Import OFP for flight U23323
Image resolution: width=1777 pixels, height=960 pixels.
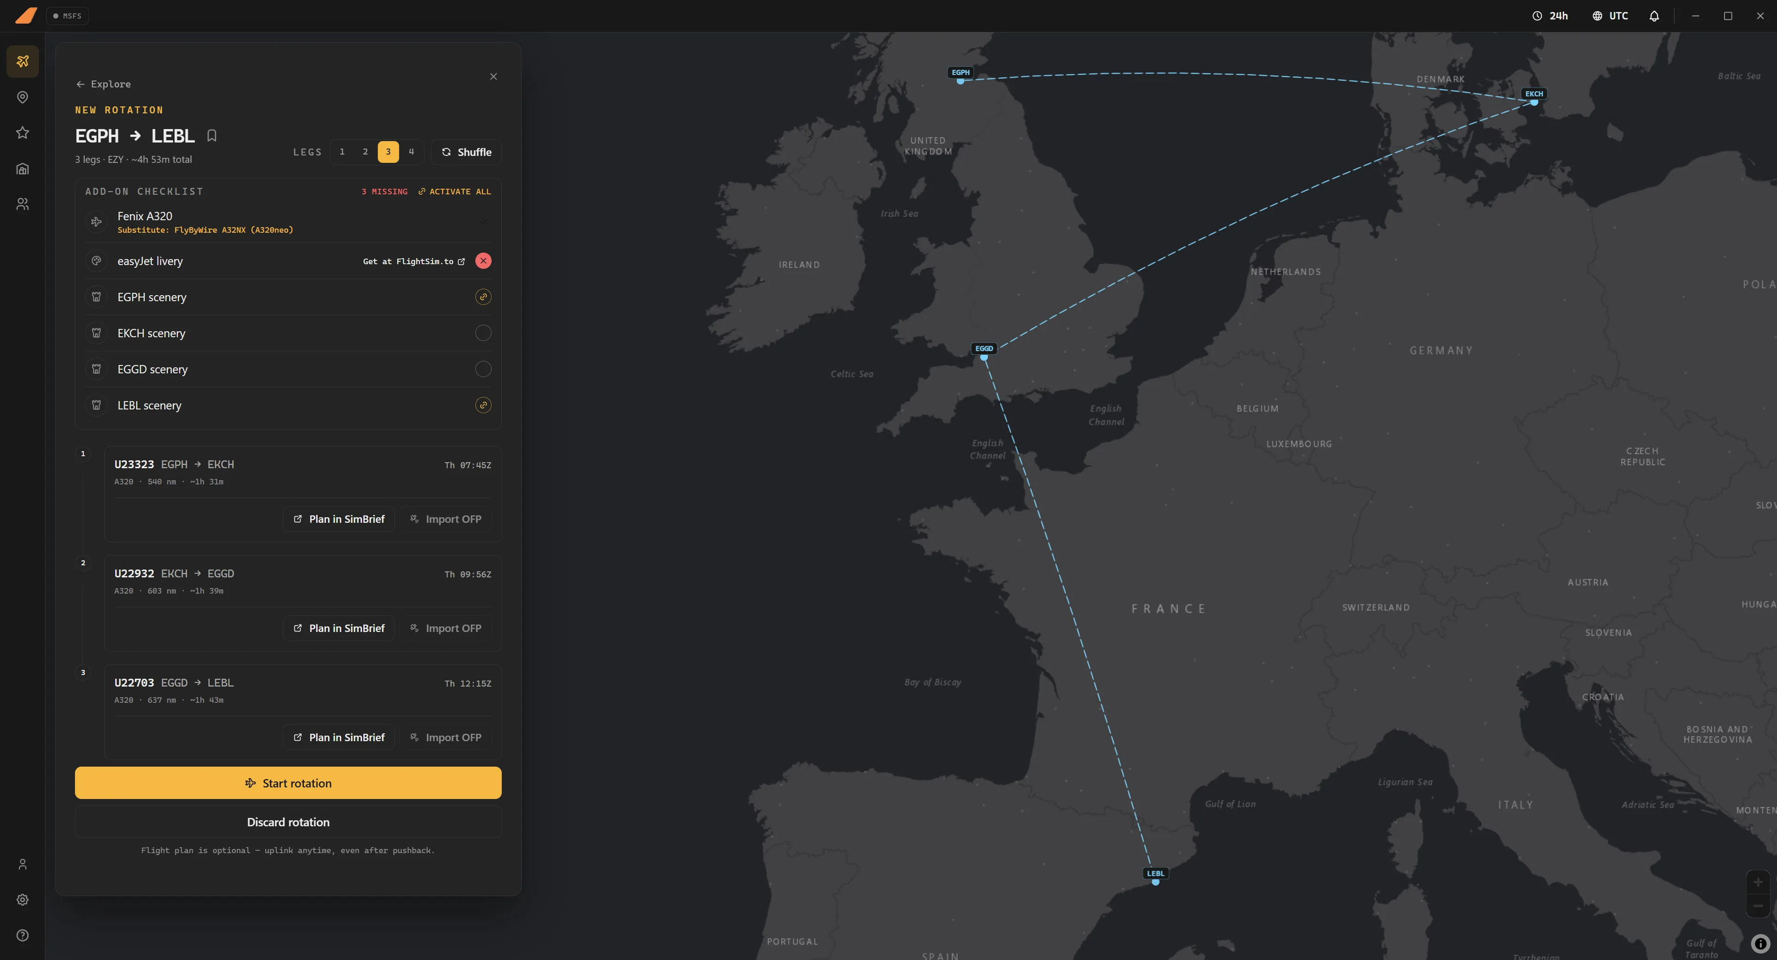click(446, 519)
